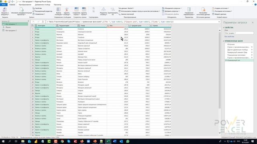Click the fx button in formula bar

pyautogui.click(x=43, y=22)
